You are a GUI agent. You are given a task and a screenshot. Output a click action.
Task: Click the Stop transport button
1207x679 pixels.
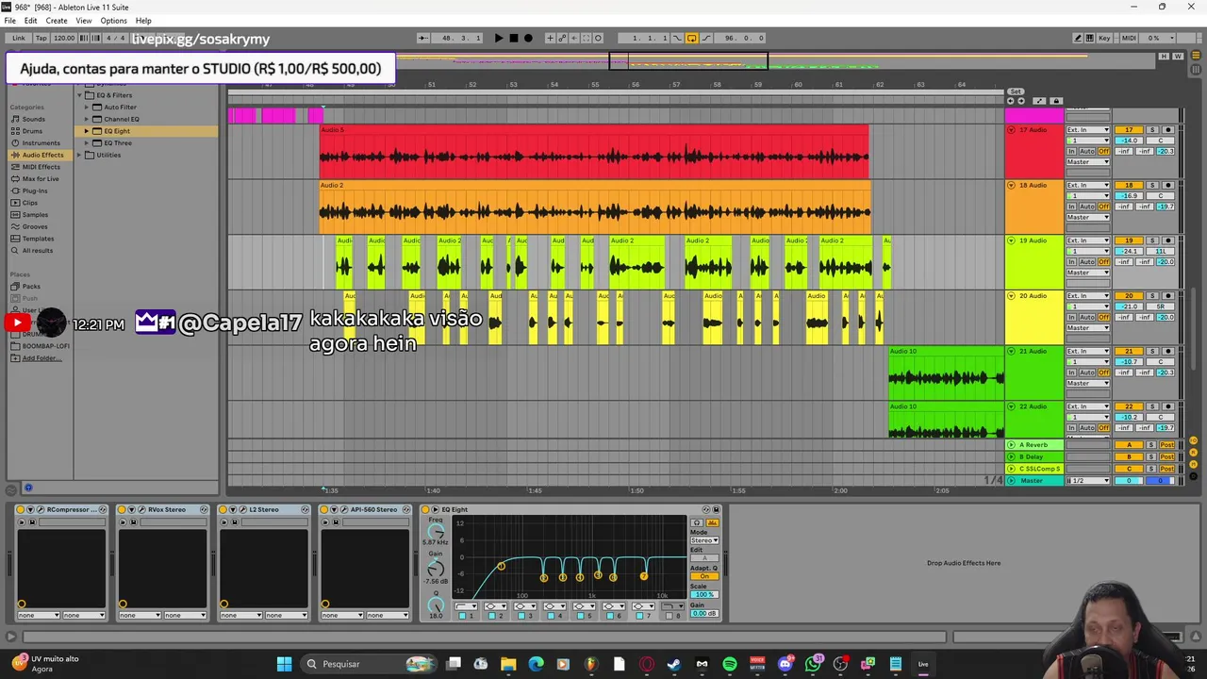[513, 38]
